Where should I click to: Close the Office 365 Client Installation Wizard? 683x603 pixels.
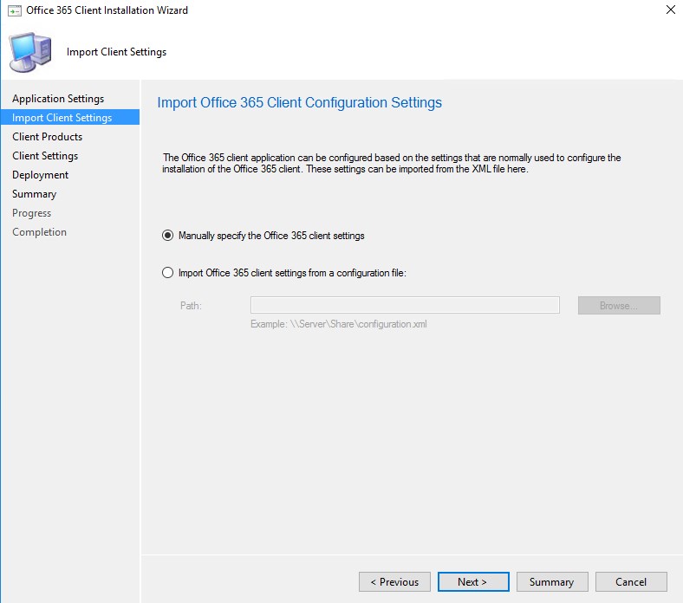[x=670, y=10]
